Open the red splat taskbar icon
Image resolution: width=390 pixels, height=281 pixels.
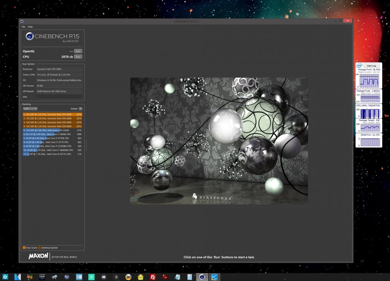165,277
